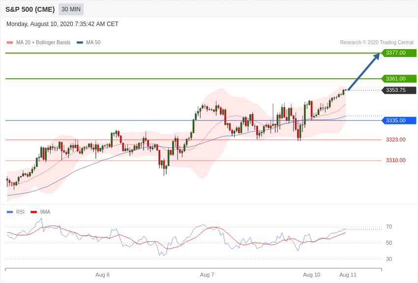This screenshot has height=283, width=418.
Task: Click the 3323.00 support level label
Action: click(396, 140)
